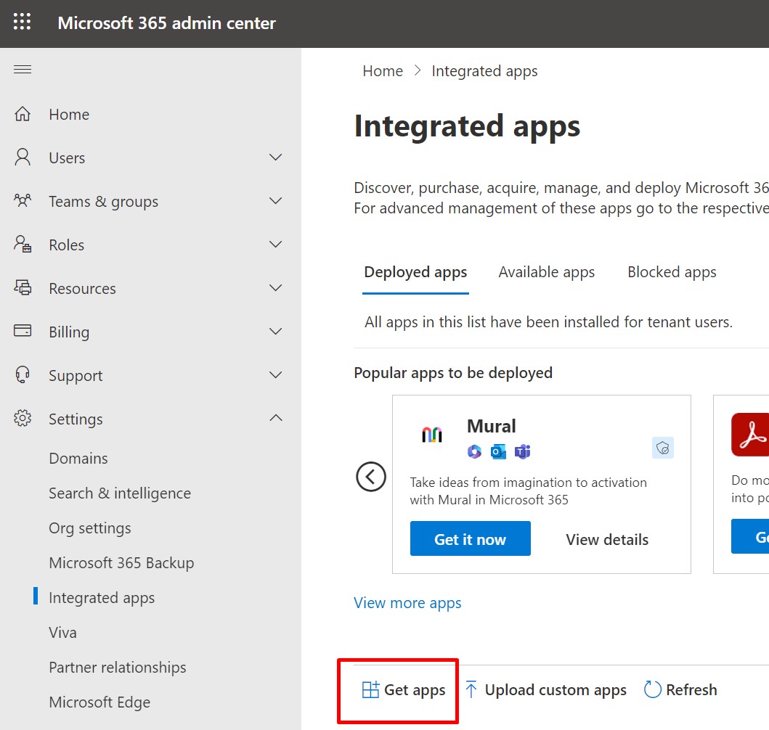Image resolution: width=769 pixels, height=730 pixels.
Task: Click the Resources icon in sidebar
Action: 23,287
